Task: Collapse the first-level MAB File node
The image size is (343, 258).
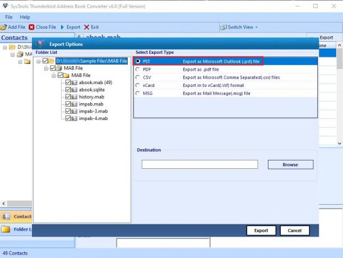Action: tap(46, 68)
